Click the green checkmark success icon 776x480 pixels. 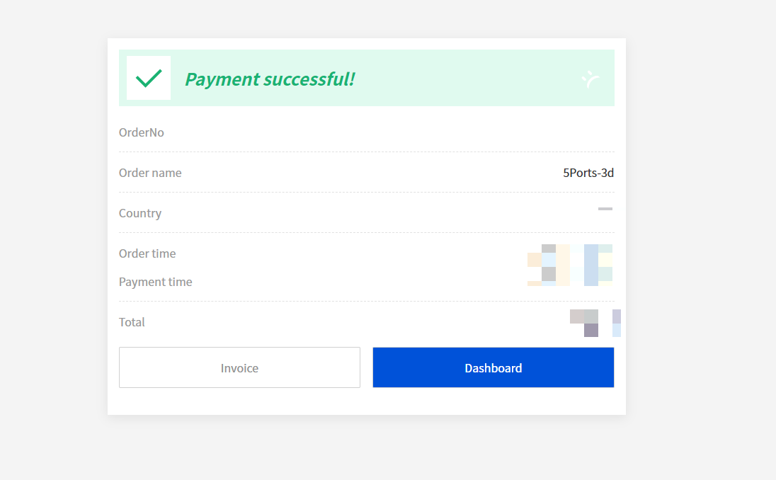click(149, 78)
